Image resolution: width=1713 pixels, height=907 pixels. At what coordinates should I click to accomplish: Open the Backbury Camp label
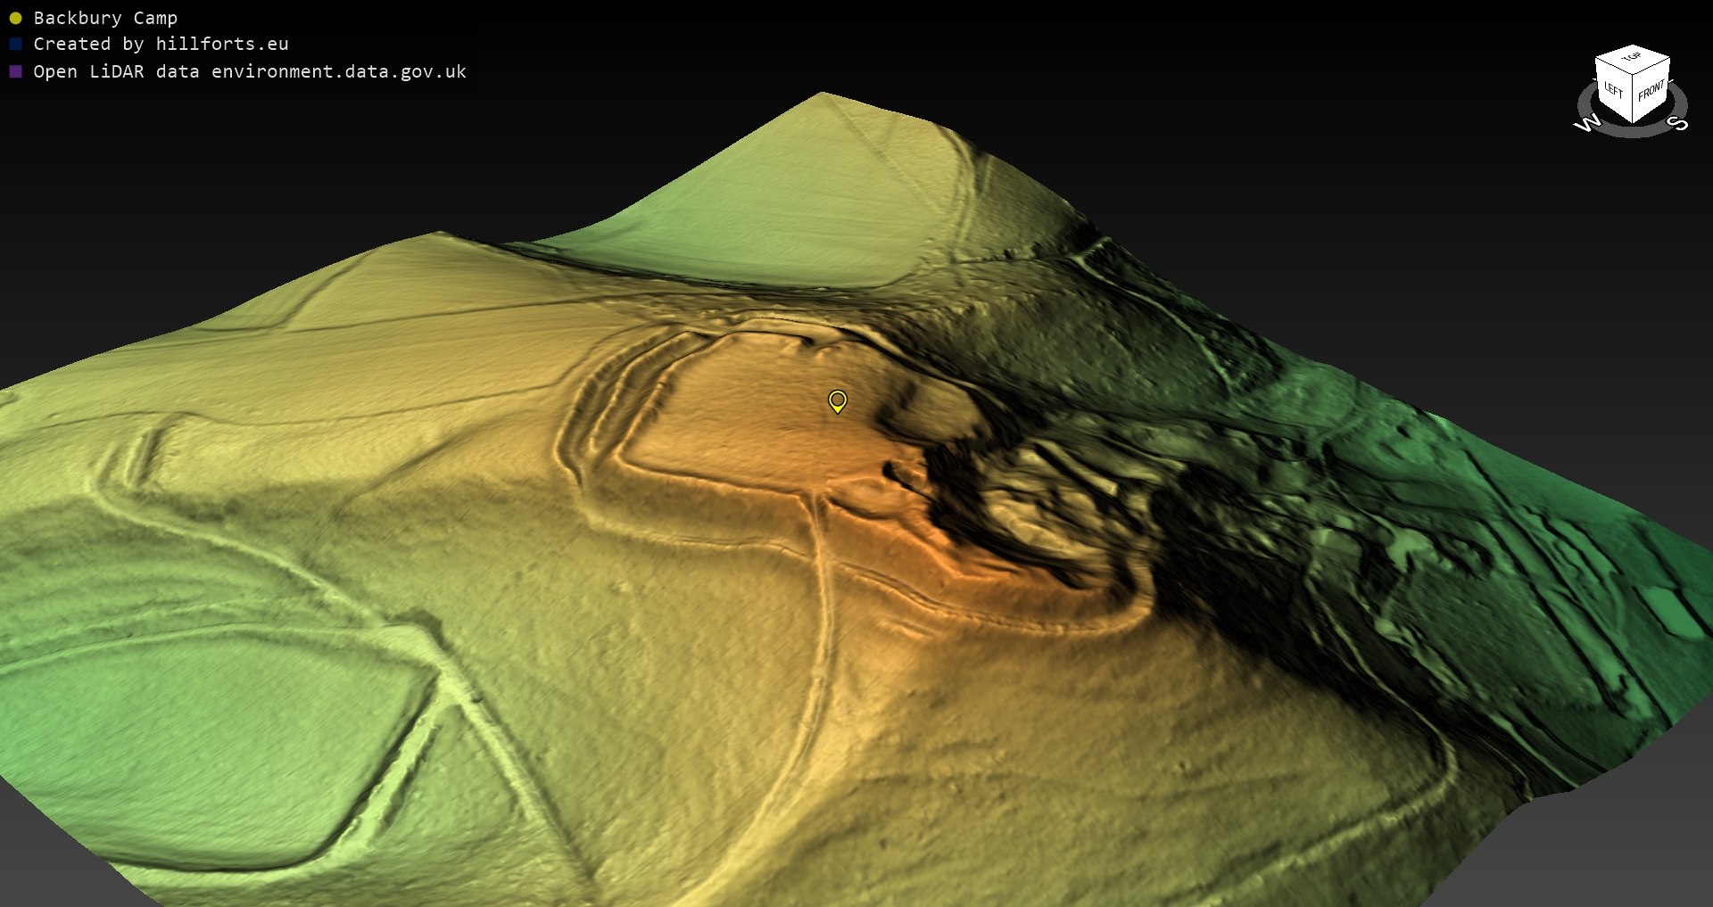coord(105,18)
